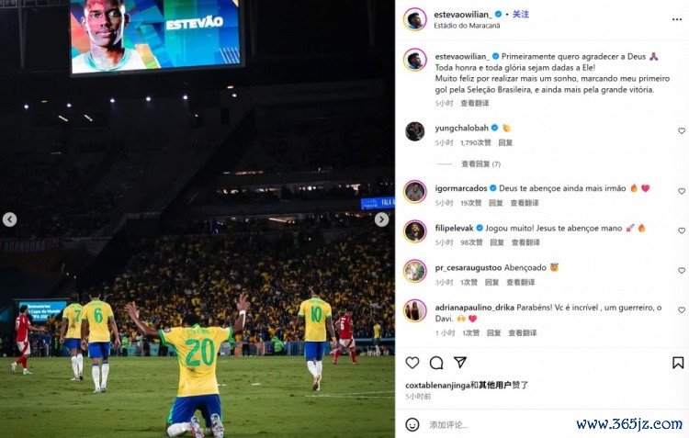Follow estevaowilian_ with blue follow link
Viewport: 689px width, 438px height.
[521, 14]
